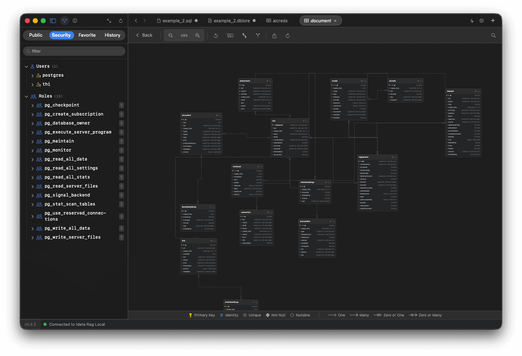Select the document table in diagram
The width and height of the screenshot is (522, 356).
(201, 134)
